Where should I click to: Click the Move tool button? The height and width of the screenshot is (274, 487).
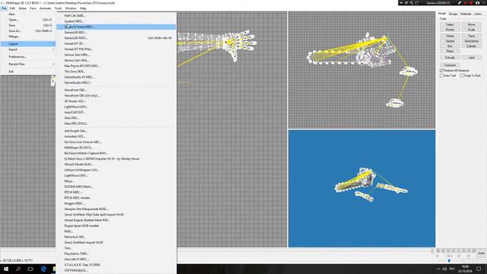[471, 24]
